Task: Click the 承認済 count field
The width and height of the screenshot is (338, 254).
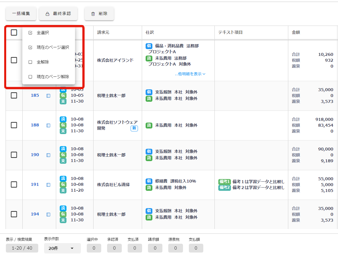Action: pos(114,248)
